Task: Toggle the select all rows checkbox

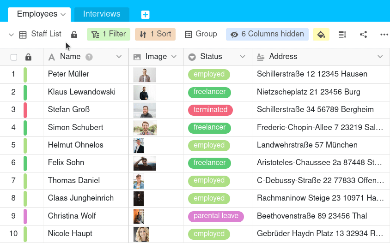Action: tap(14, 57)
